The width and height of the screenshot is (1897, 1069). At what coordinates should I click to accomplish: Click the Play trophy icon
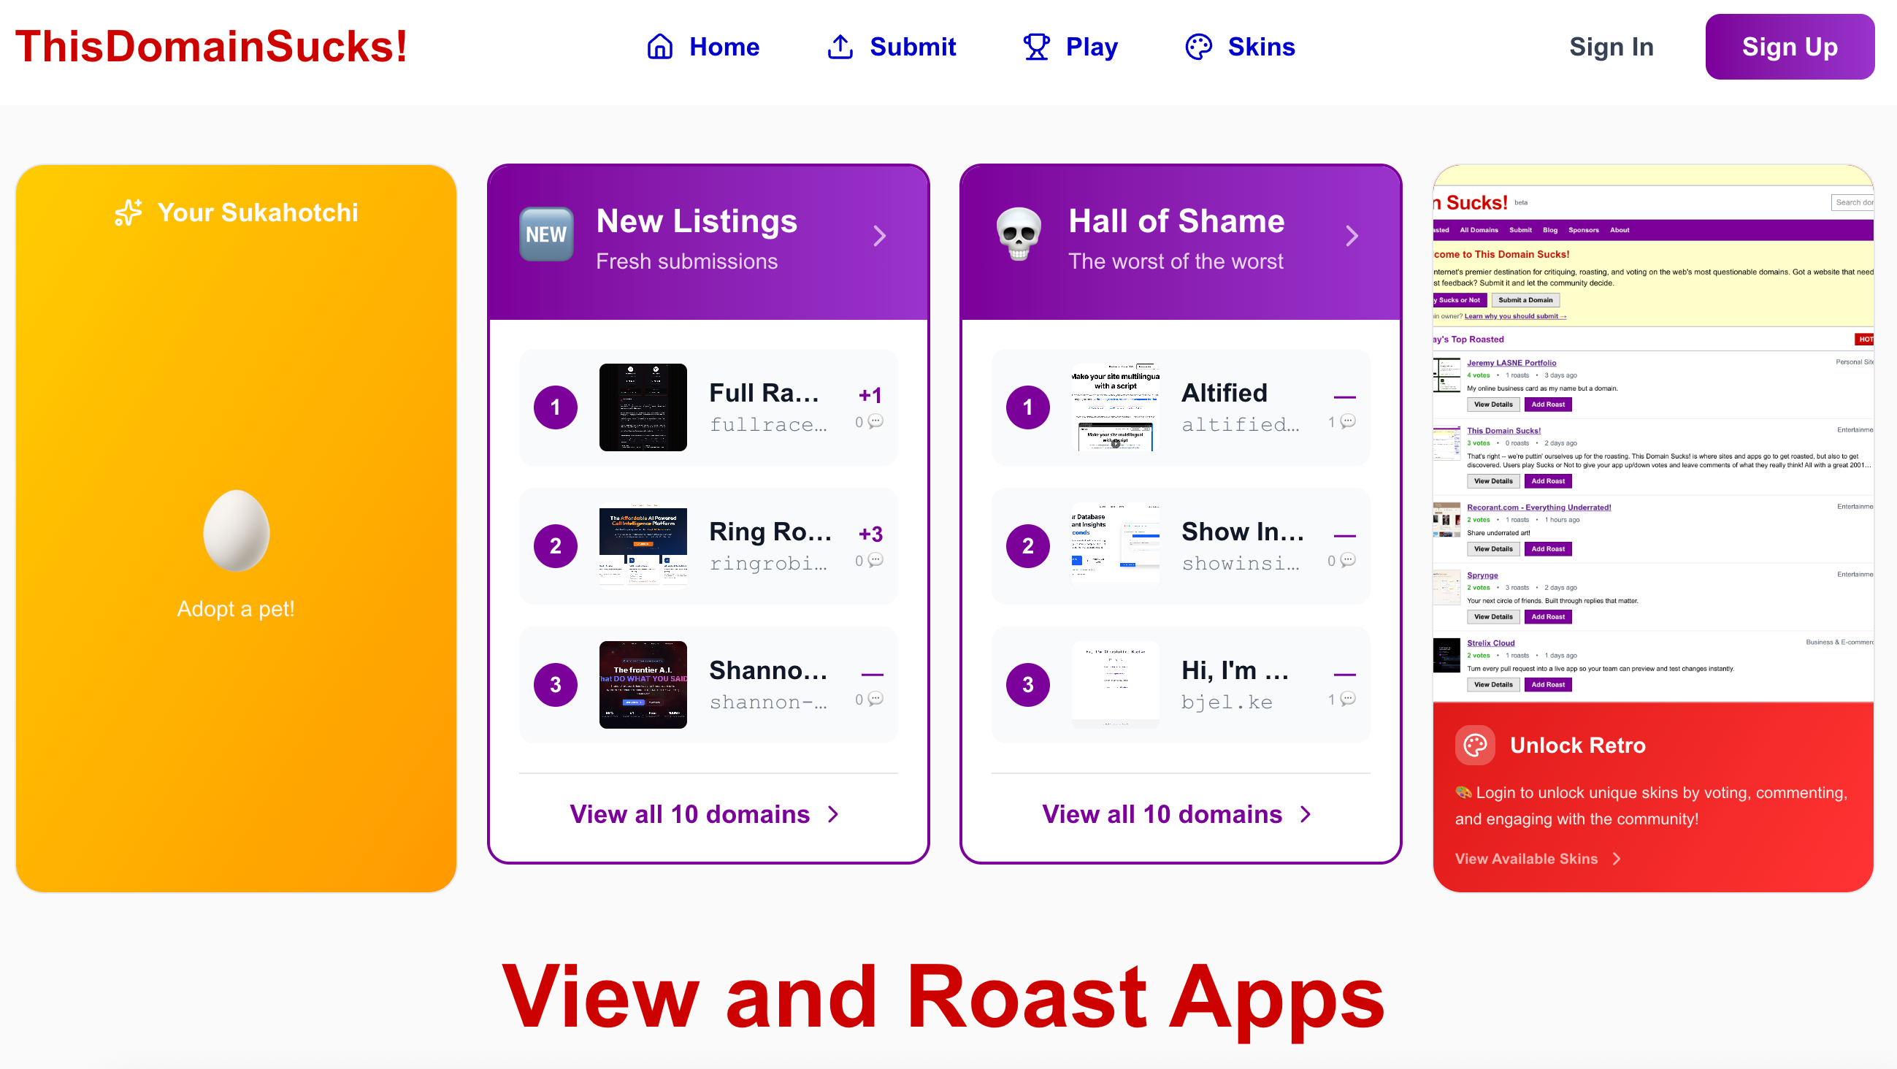(x=1036, y=47)
